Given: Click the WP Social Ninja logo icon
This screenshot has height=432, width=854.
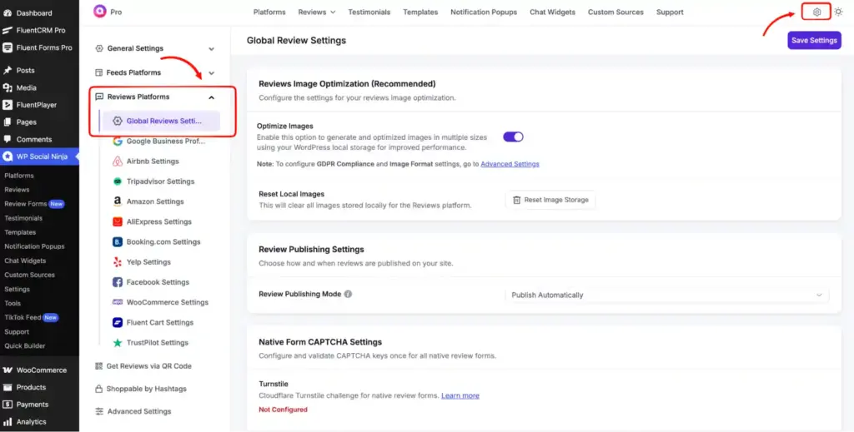Looking at the screenshot, I should pyautogui.click(x=100, y=11).
